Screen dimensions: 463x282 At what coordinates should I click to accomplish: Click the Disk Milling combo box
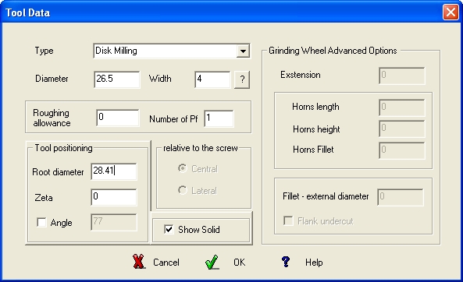click(172, 51)
